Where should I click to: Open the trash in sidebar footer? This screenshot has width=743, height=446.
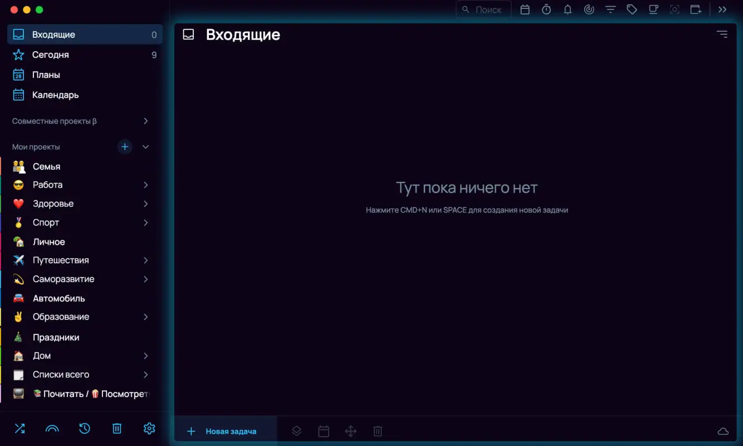(x=117, y=428)
